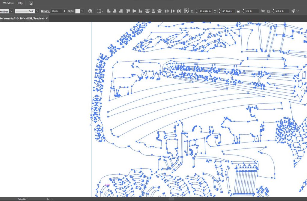Click the graphic Style swatch

pyautogui.click(x=78, y=11)
